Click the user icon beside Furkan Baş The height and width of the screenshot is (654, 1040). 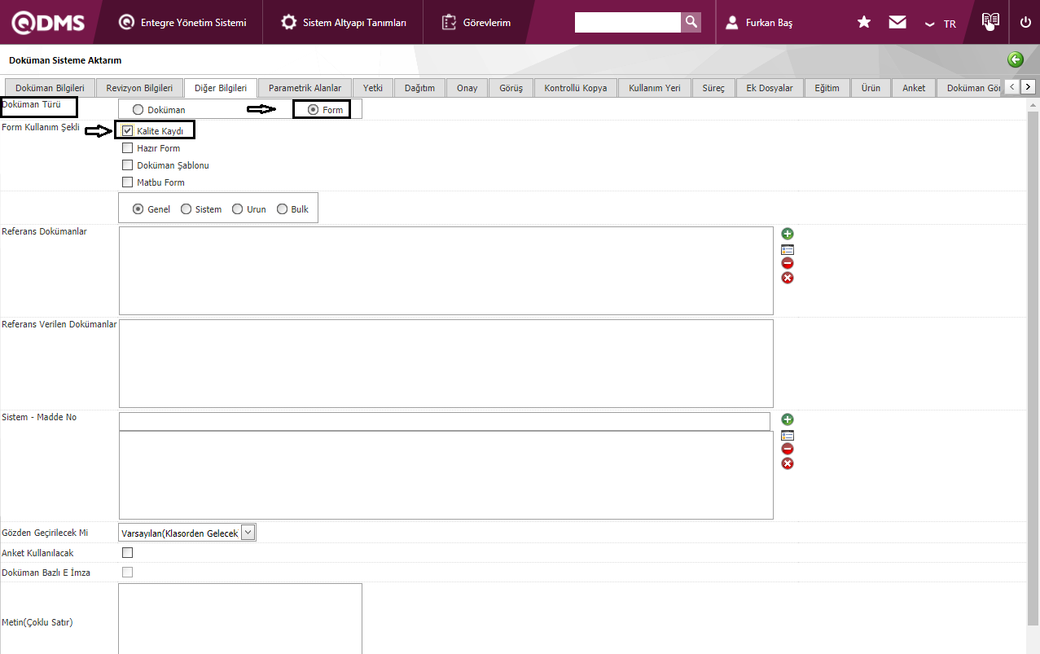(732, 23)
